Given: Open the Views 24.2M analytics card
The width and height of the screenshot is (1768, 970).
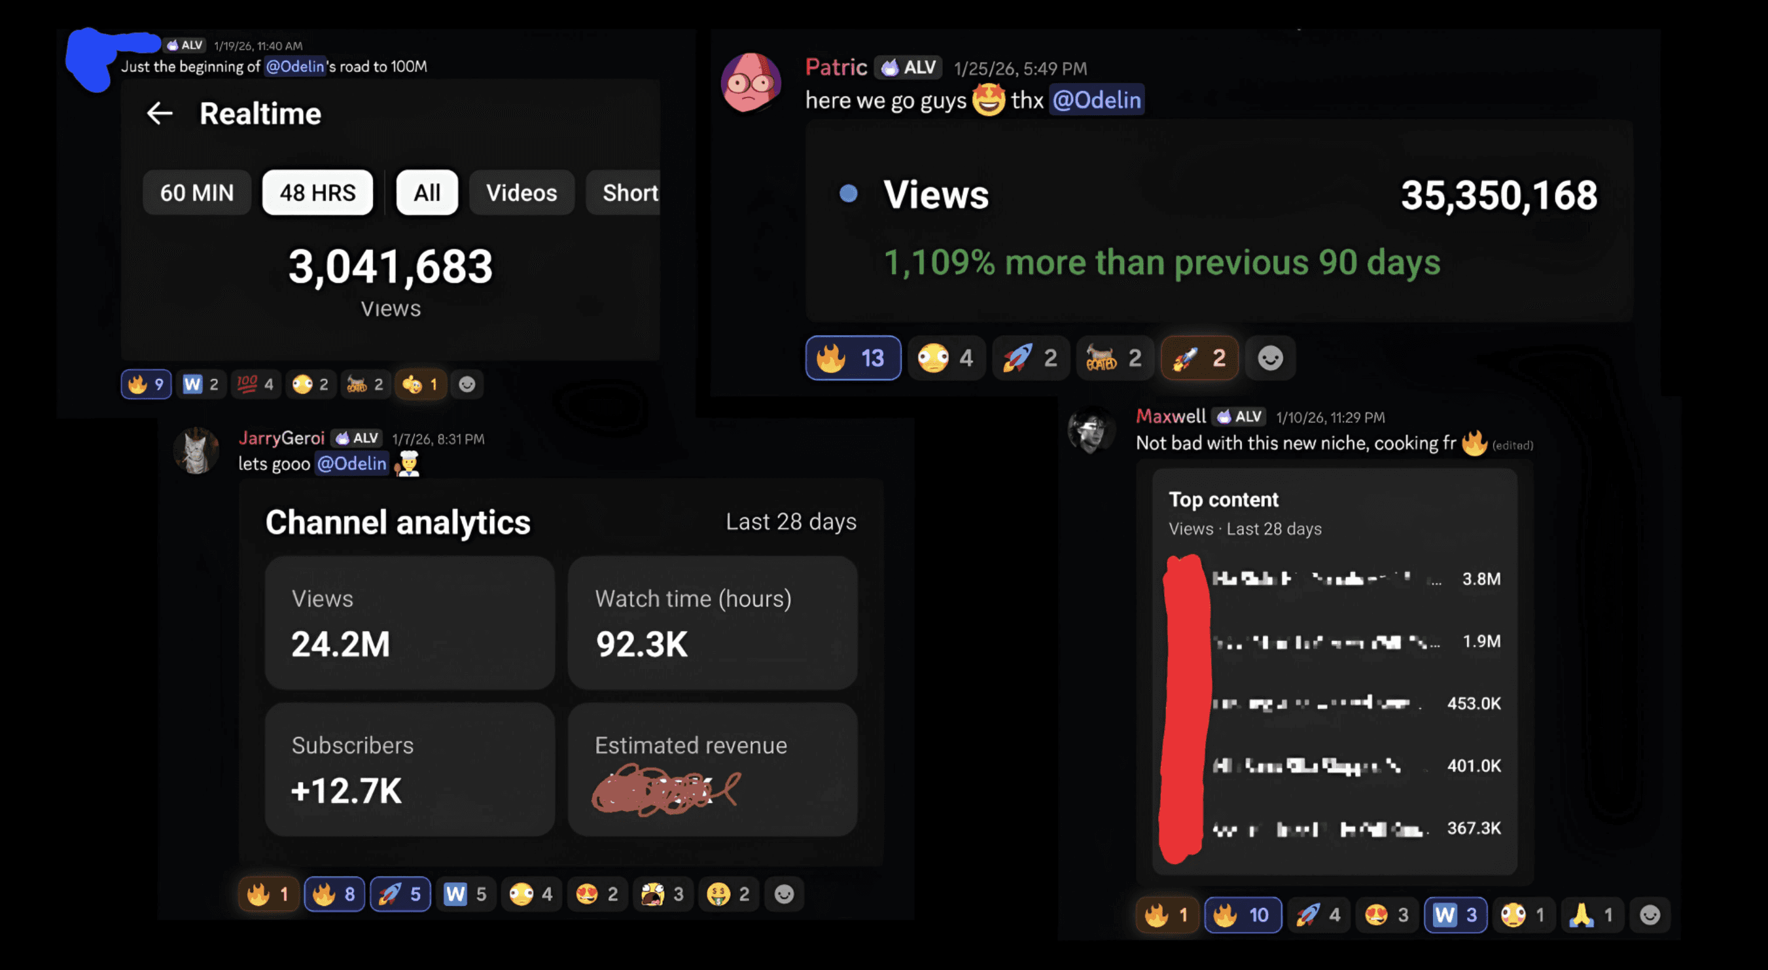Looking at the screenshot, I should (410, 622).
